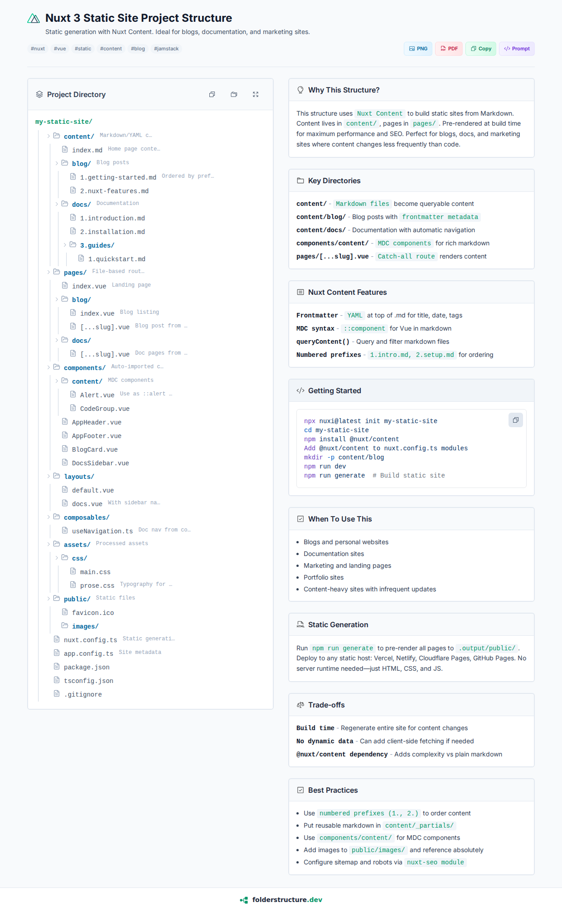Download the structure as PNG

click(x=418, y=49)
